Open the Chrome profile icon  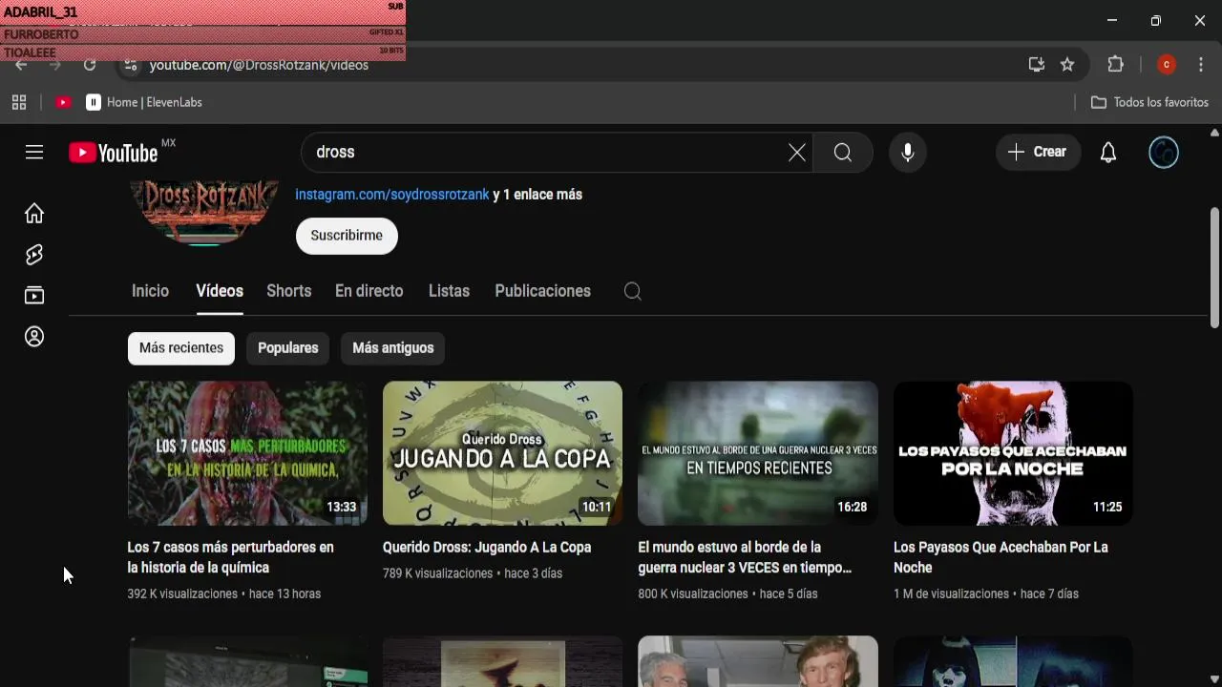(x=1166, y=65)
